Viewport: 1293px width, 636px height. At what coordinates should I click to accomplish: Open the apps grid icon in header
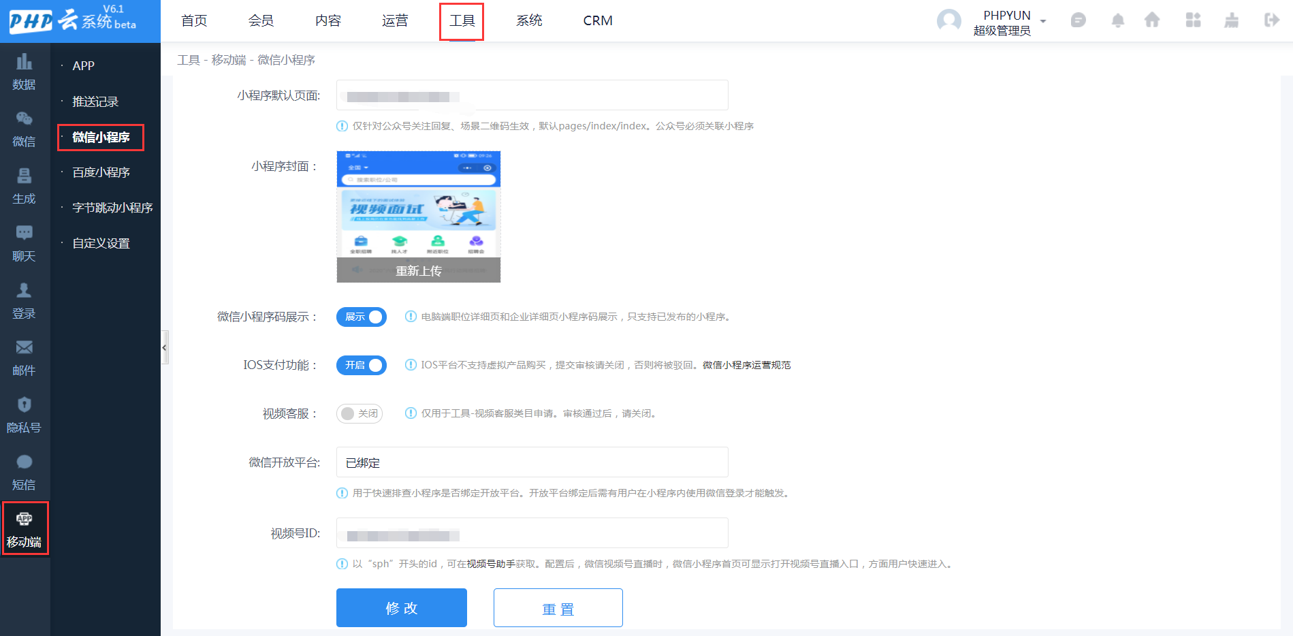(x=1193, y=20)
